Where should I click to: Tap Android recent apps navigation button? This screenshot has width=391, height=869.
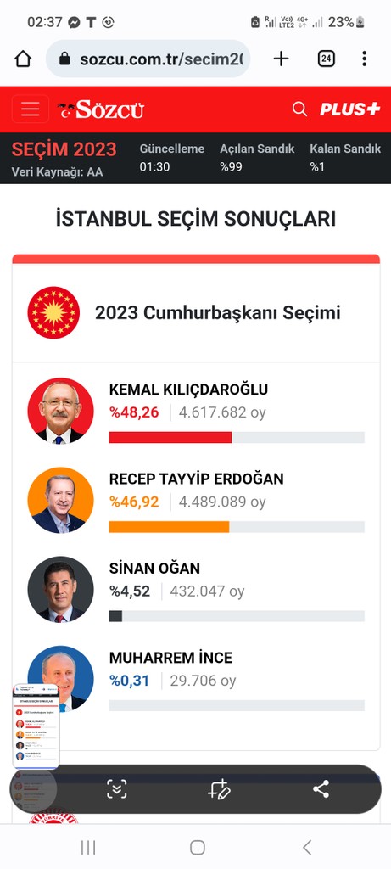point(88,847)
